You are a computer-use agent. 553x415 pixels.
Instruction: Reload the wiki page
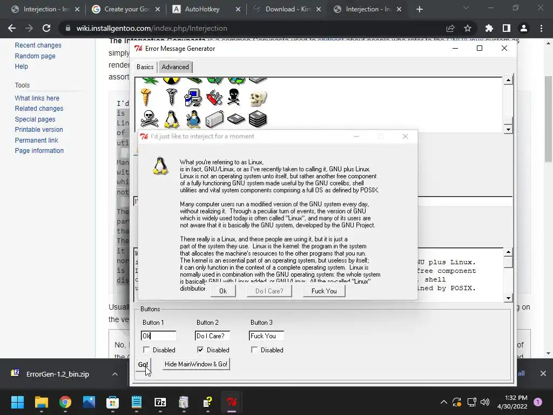click(46, 28)
